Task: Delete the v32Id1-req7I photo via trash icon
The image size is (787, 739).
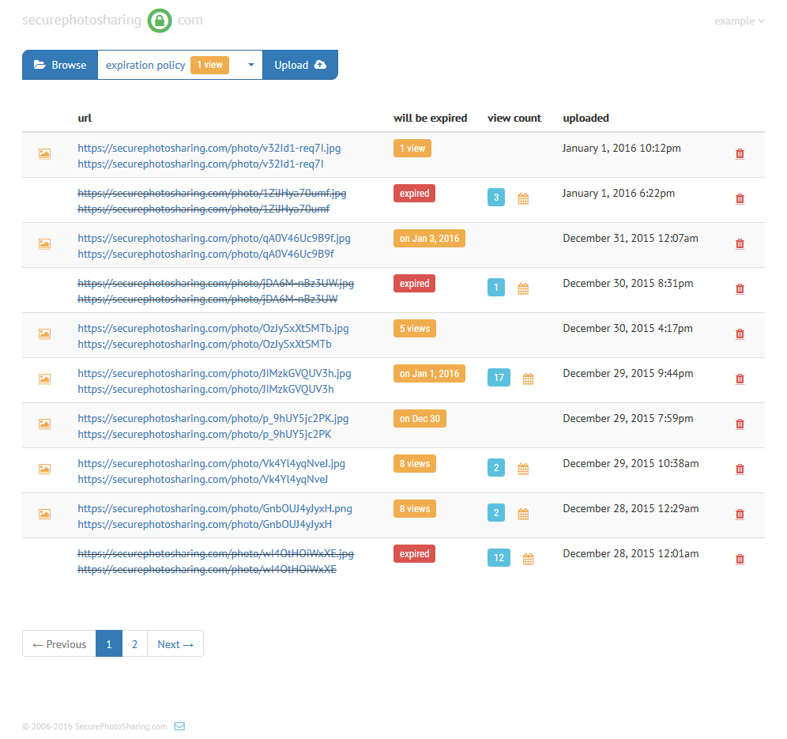Action: pyautogui.click(x=740, y=154)
